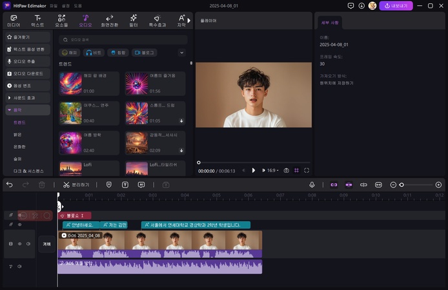Screen dimensions: 448x290
Task: Fit timeline to window icon
Action: tap(378, 185)
